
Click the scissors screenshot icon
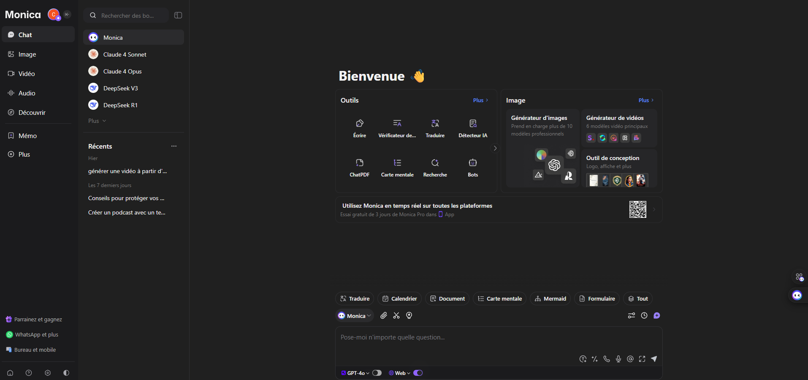396,315
